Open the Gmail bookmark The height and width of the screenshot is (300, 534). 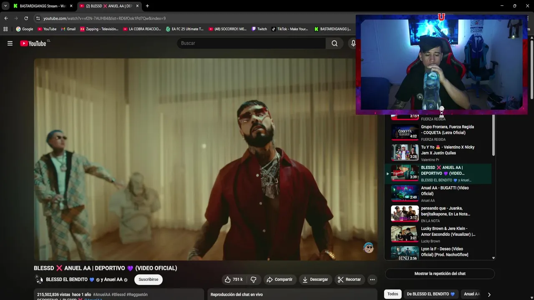[x=68, y=29]
